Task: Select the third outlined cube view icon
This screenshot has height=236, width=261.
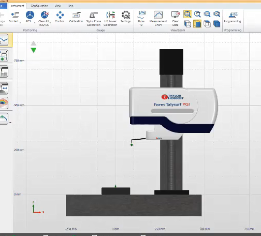Action: click(x=207, y=24)
